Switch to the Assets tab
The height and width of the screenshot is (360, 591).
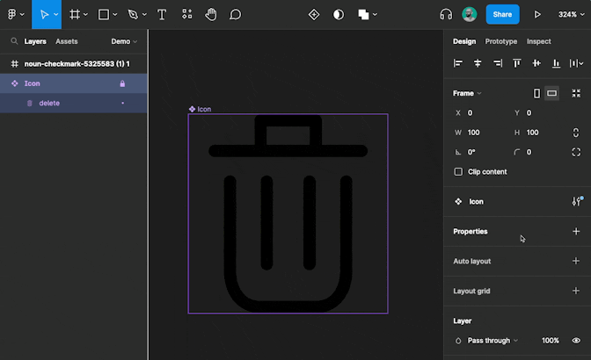(x=67, y=41)
